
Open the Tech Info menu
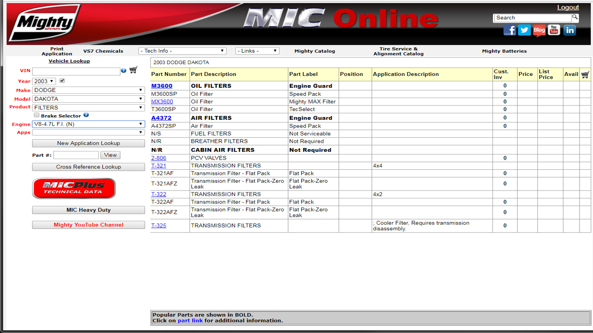(183, 51)
